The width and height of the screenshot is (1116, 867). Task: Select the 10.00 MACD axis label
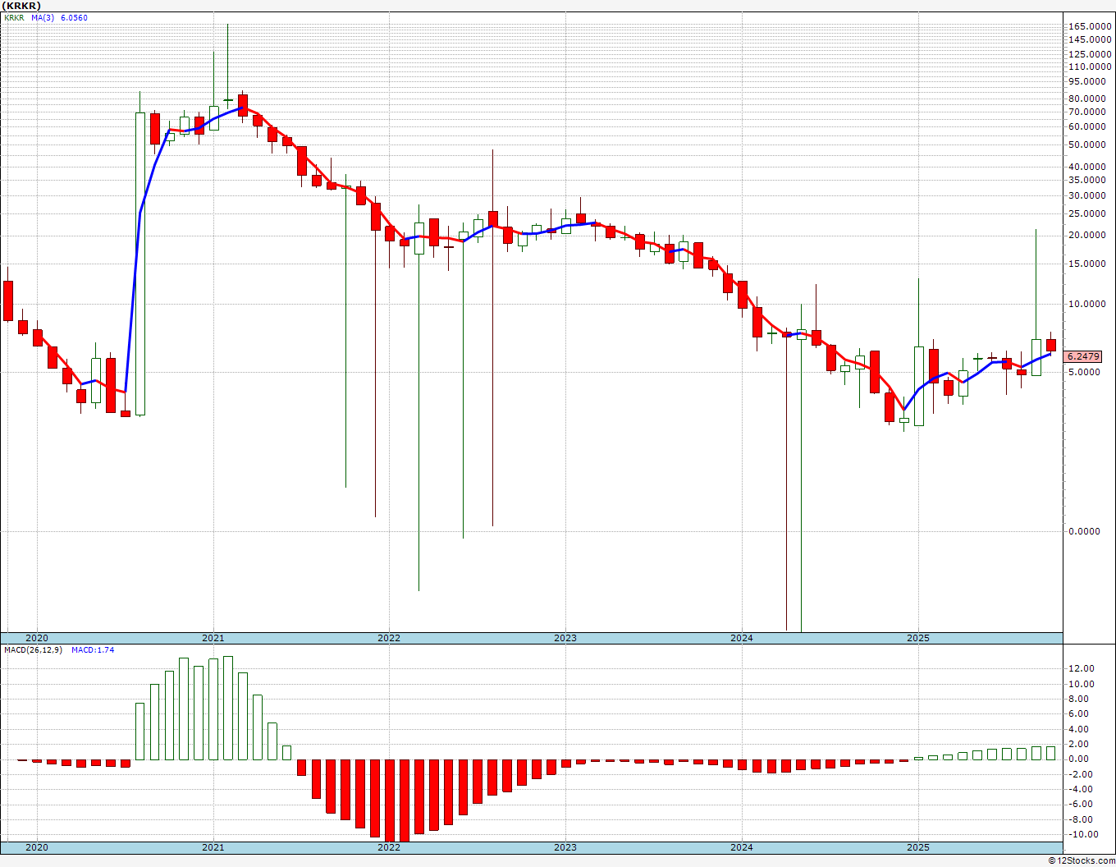[x=1081, y=684]
